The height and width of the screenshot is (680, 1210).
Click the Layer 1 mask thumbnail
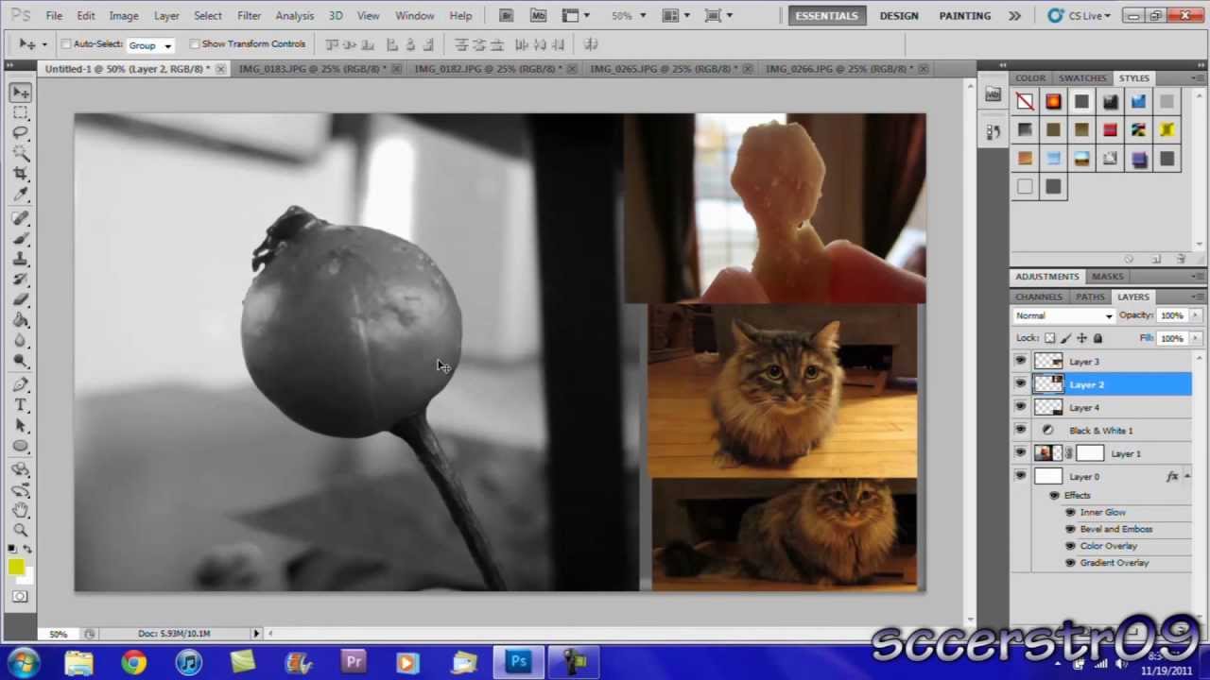(x=1090, y=453)
